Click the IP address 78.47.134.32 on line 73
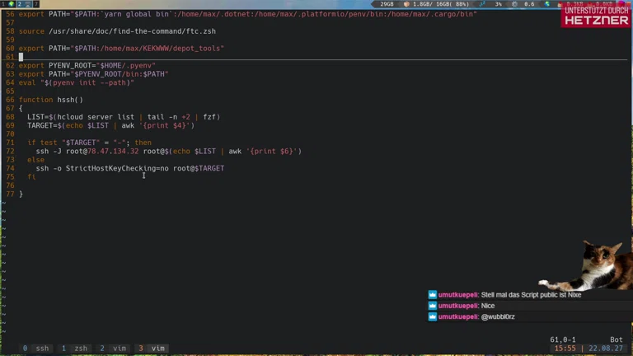The height and width of the screenshot is (356, 633). tap(111, 151)
